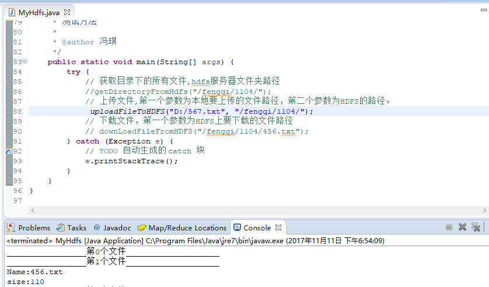Screen dimensions: 489x287
Task: Click e.printStackTrace() on line 93
Action: [132, 161]
